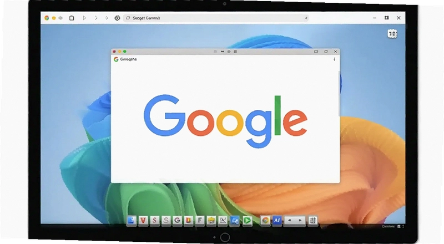Open the blue AI app in dock

(277, 220)
